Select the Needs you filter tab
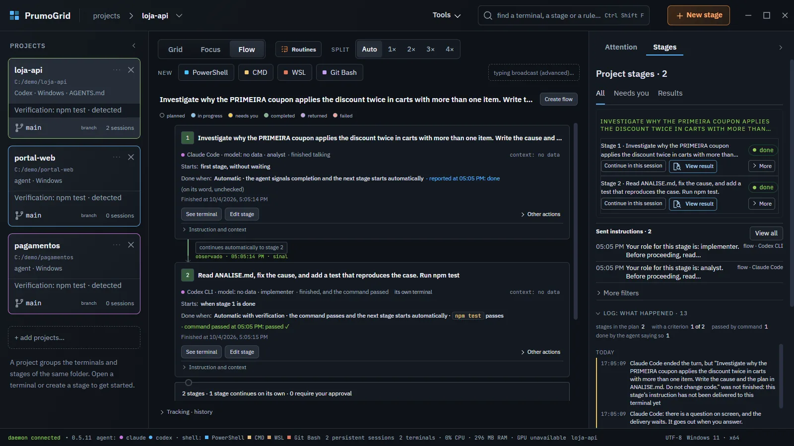This screenshot has height=446, width=794. [631, 93]
